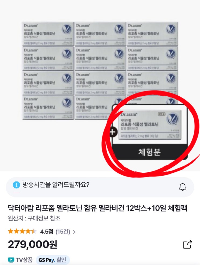This screenshot has width=200, height=265.
Task: Click the black 체험분 label
Action: click(149, 152)
